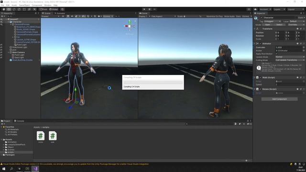The image size is (306, 172).
Task: Toggle Maximize On Play
Action: (x=215, y=16)
